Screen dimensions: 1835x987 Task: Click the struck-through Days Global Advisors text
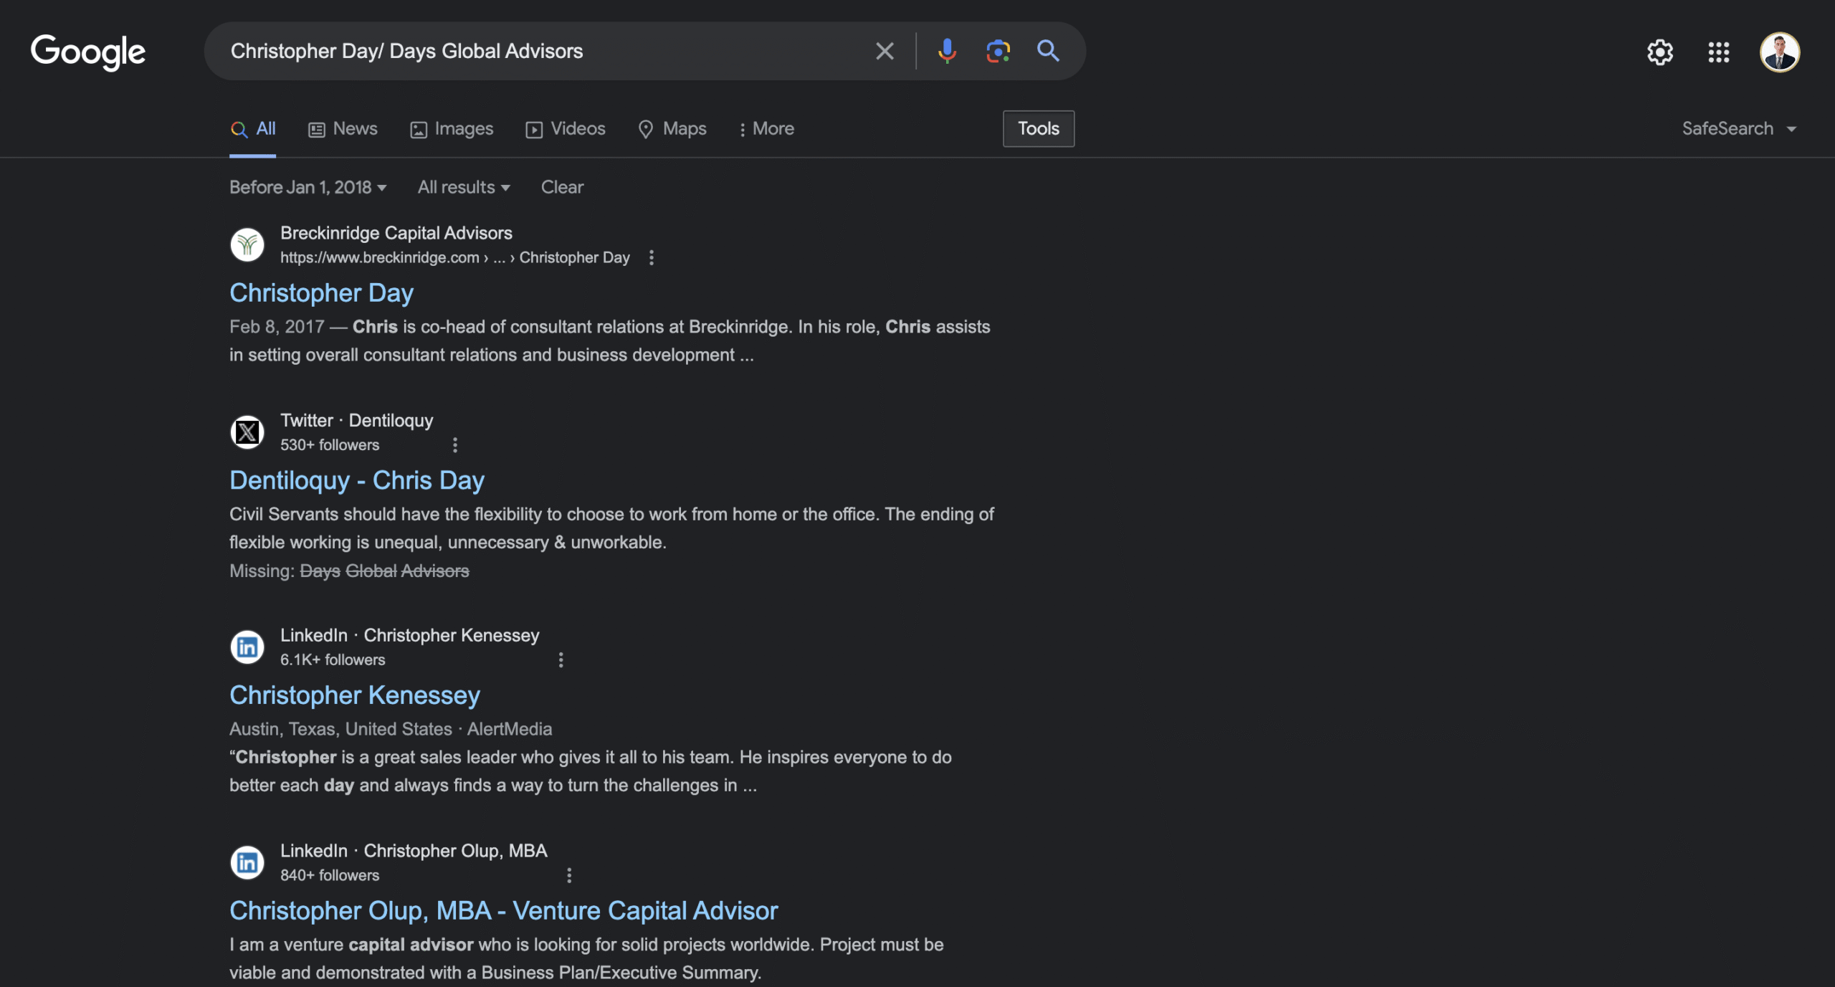point(384,571)
